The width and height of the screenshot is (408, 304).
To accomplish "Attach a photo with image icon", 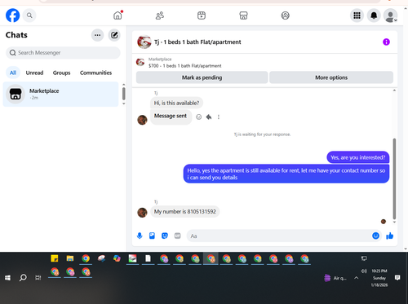I will point(152,236).
